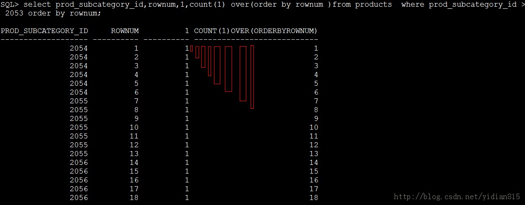525x205 pixels.
Task: Click 2056 in the row with ROWNUM 14
Action: tap(79, 163)
